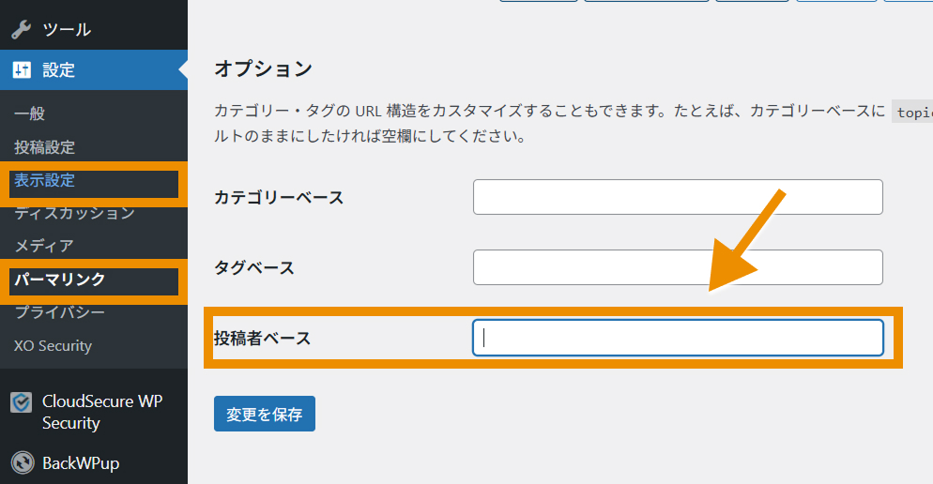The width and height of the screenshot is (933, 484).
Task: Go to 投稿設定 in the sidebar
Action: point(45,147)
